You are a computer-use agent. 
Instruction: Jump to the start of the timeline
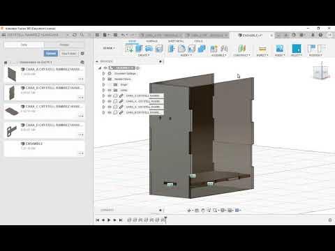tap(98, 220)
